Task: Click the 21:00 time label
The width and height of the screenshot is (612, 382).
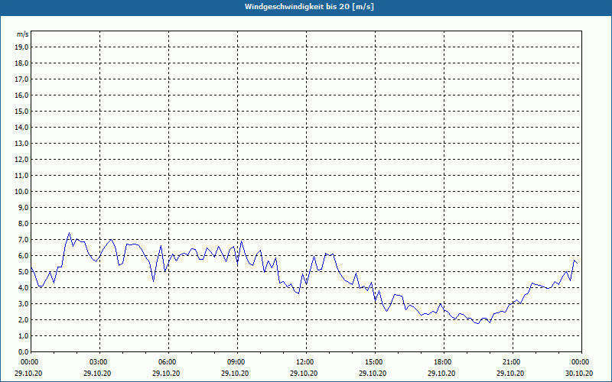Action: tap(513, 362)
